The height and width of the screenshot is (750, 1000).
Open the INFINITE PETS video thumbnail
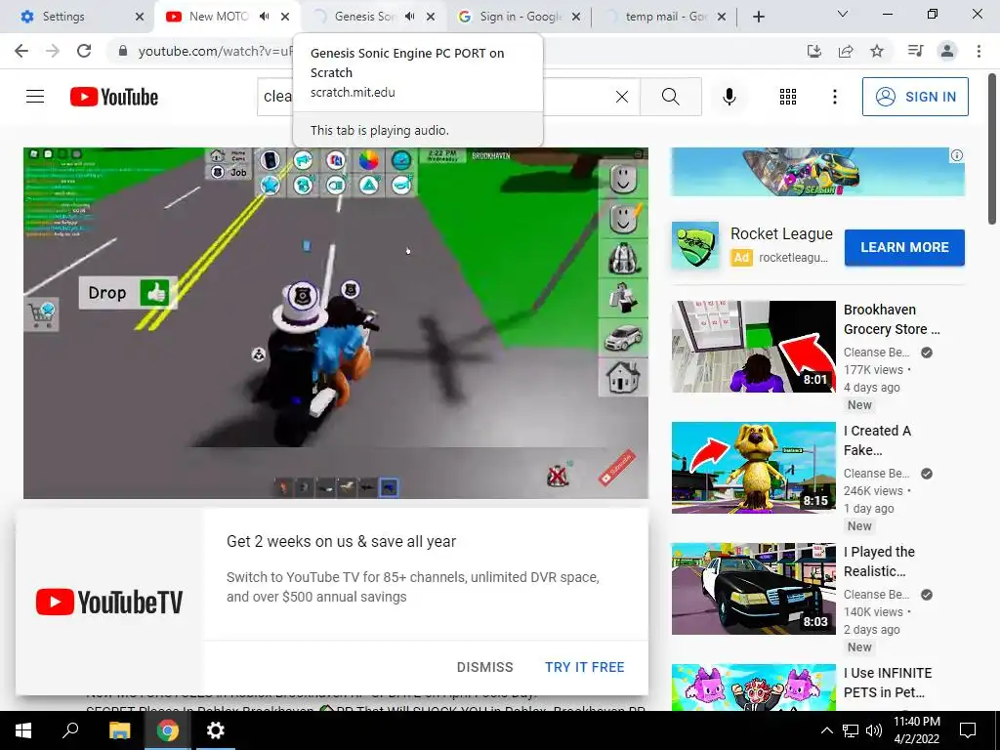[x=753, y=687]
